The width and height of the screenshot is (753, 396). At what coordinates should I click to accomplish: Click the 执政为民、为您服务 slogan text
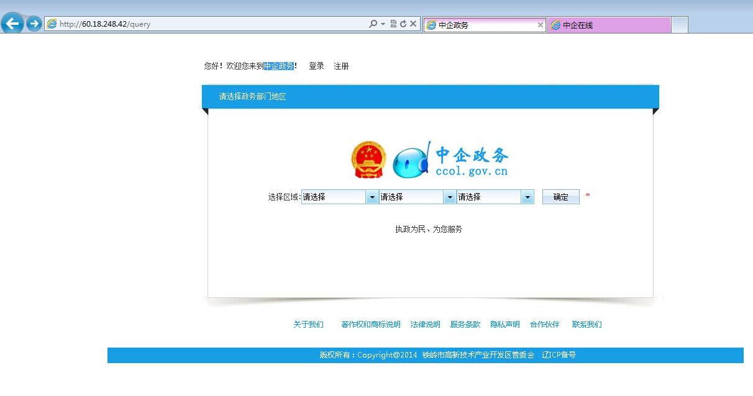pyautogui.click(x=429, y=229)
